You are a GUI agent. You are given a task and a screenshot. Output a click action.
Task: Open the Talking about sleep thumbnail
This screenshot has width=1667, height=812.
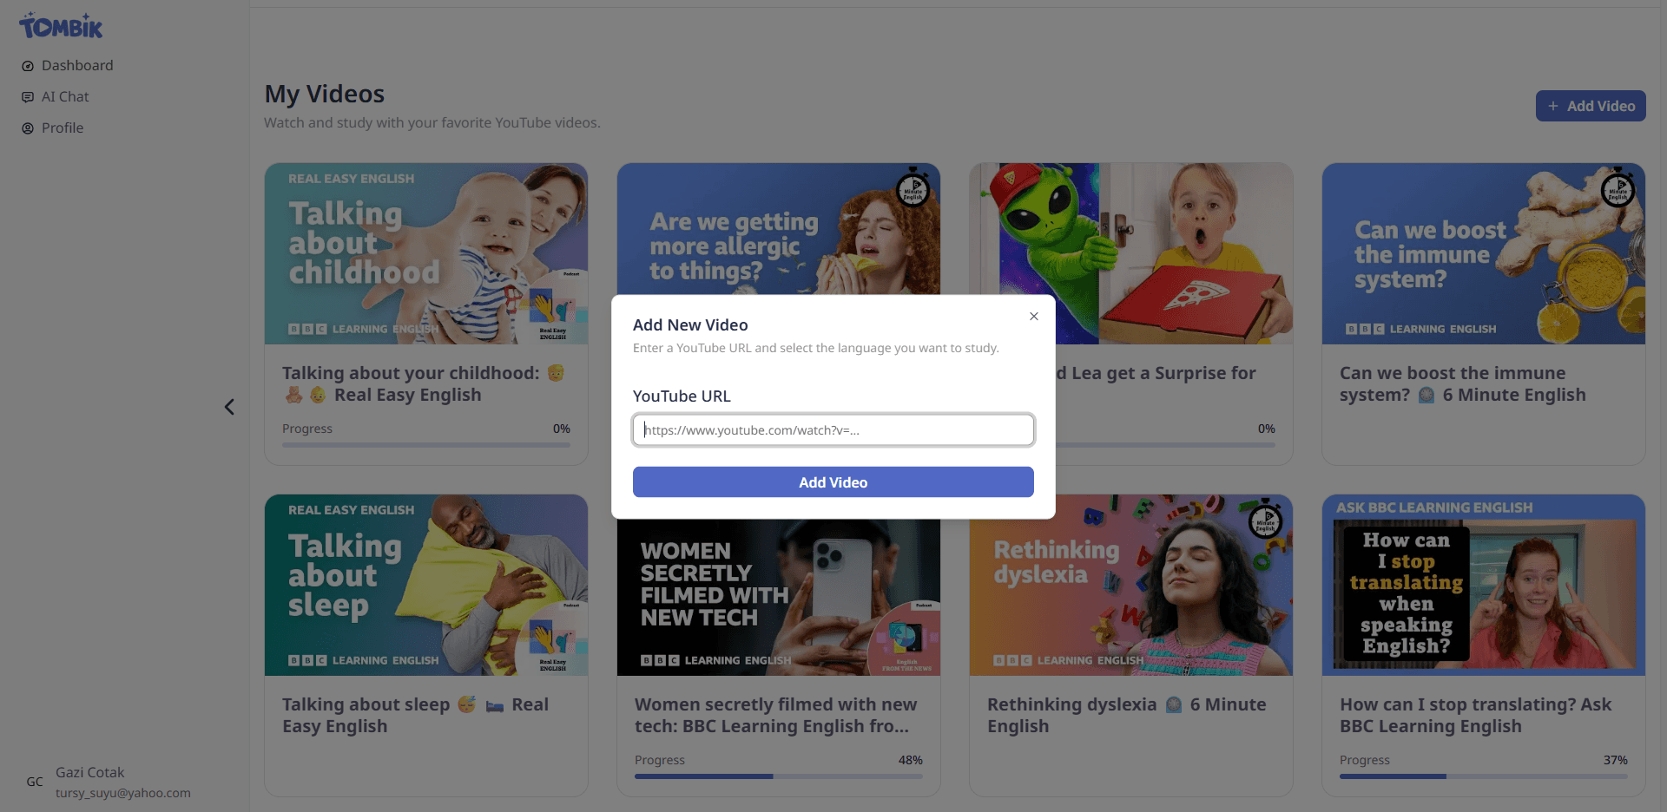tap(426, 585)
